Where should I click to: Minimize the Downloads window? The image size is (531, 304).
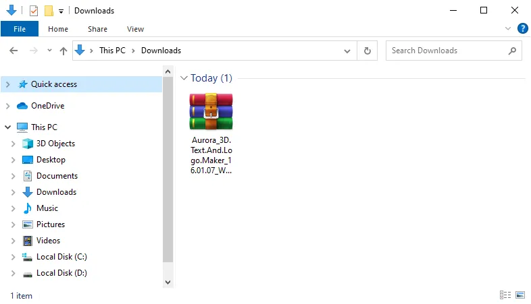[x=453, y=11]
